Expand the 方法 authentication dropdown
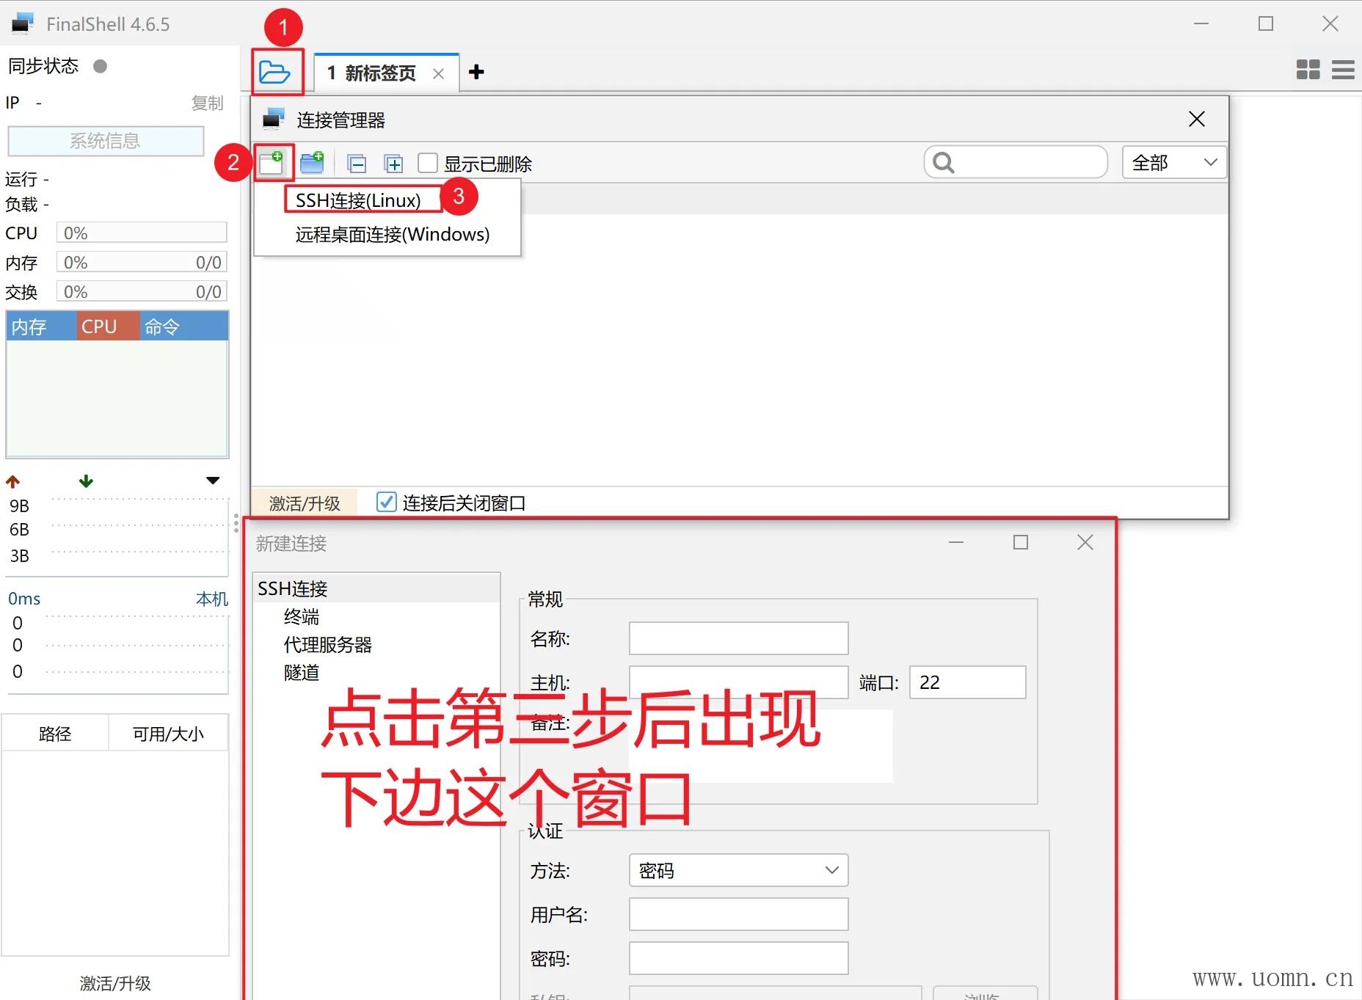Screen dimensions: 1362x1000 click(738, 870)
